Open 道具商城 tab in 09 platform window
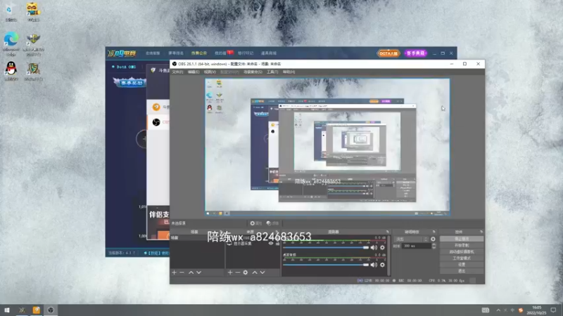 pyautogui.click(x=269, y=53)
